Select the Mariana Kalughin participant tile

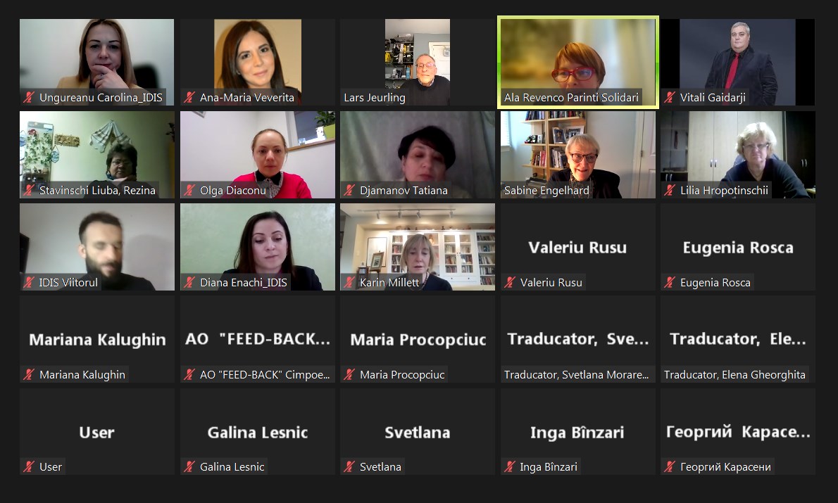click(x=96, y=339)
